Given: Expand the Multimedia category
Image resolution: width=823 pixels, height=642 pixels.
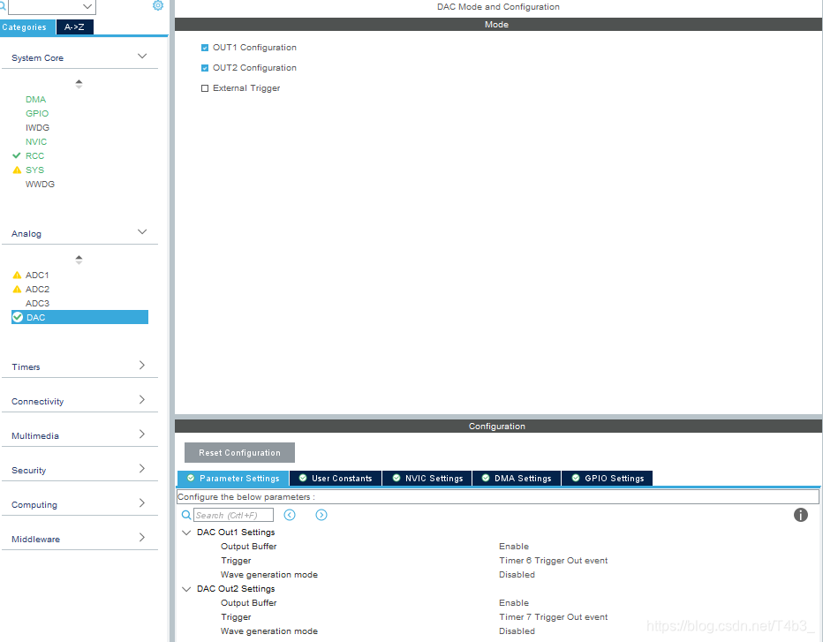Looking at the screenshot, I should [x=141, y=434].
